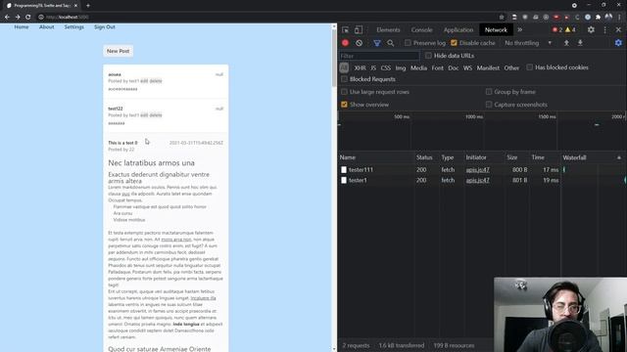627x352 pixels.
Task: Select the Network tab
Action: pyautogui.click(x=496, y=30)
